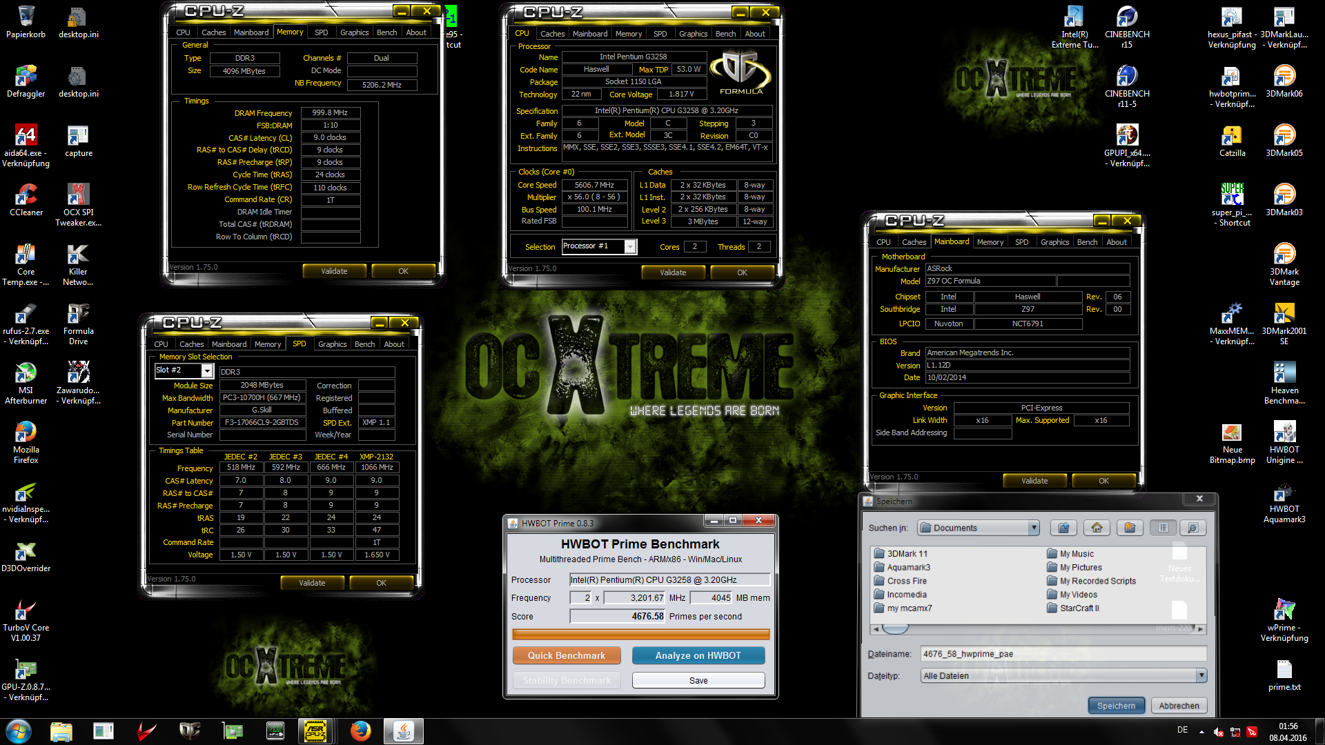Open the Windows Start button
The width and height of the screenshot is (1325, 745).
point(19,731)
